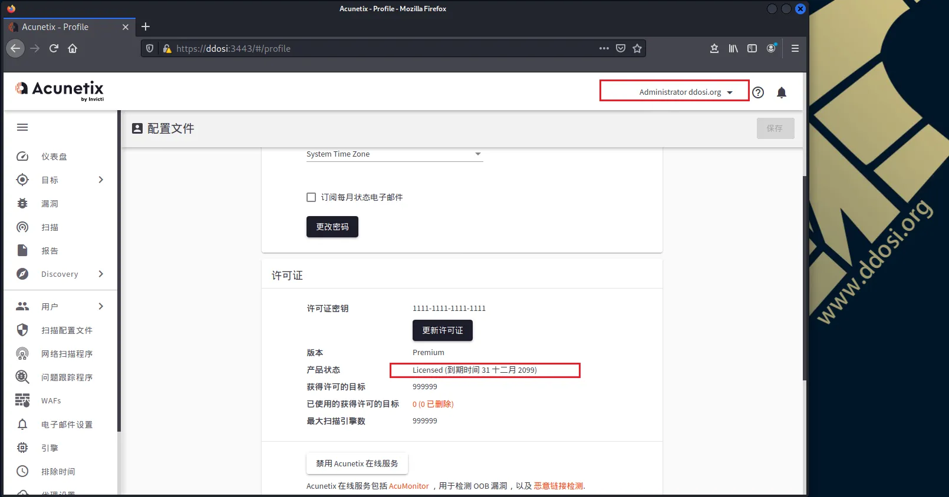Click the Premium version value
Screen dimensions: 949x497
click(429, 352)
